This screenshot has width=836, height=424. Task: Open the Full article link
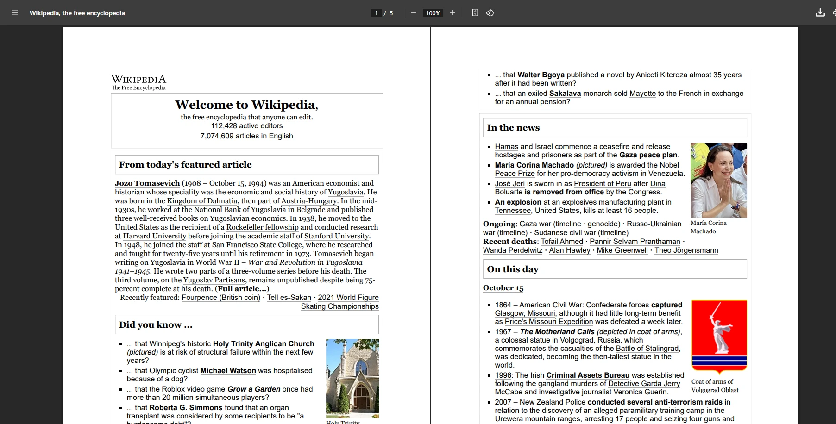(x=242, y=289)
